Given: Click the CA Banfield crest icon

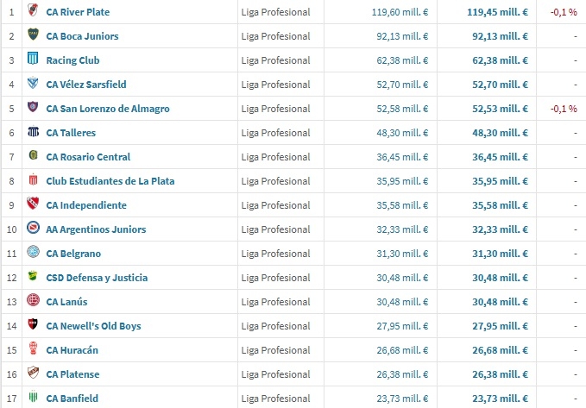Looking at the screenshot, I should pyautogui.click(x=33, y=399).
